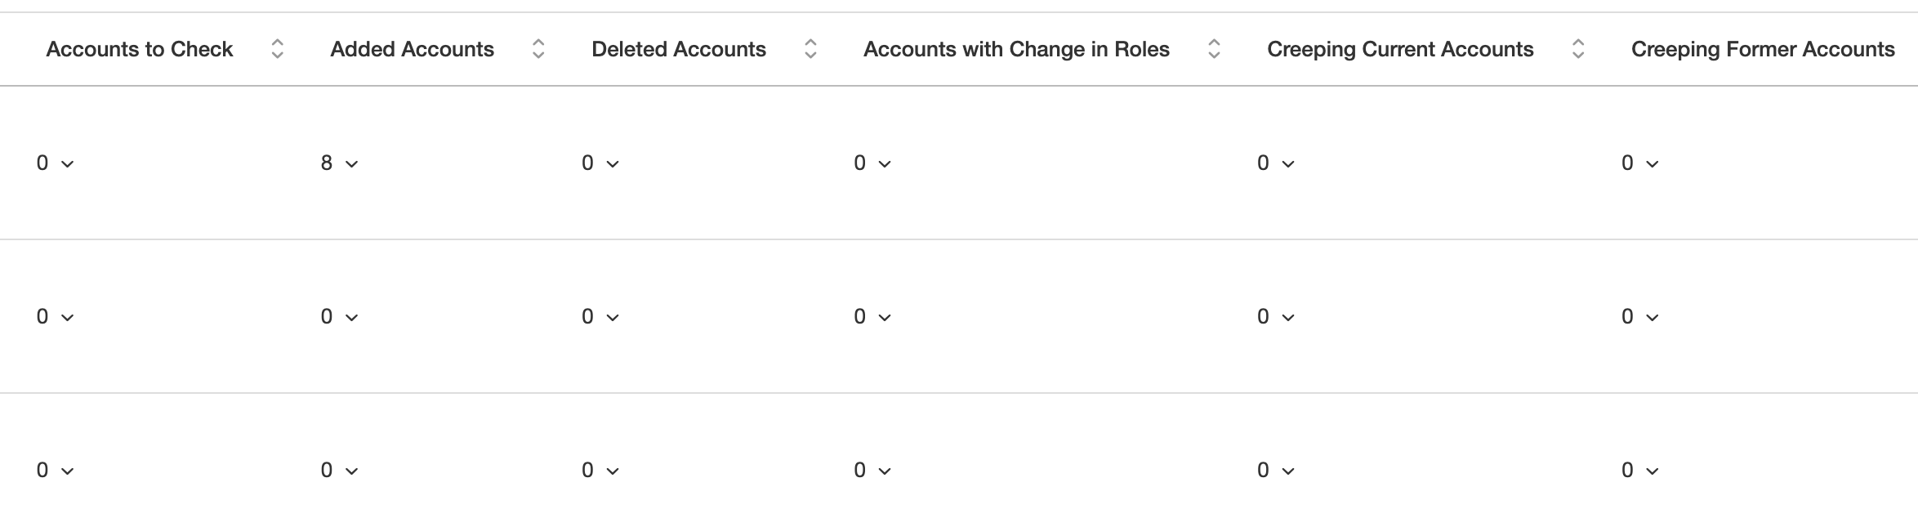Sort Accounts with Change in Roles icon
The image size is (1918, 518).
pyautogui.click(x=1214, y=49)
